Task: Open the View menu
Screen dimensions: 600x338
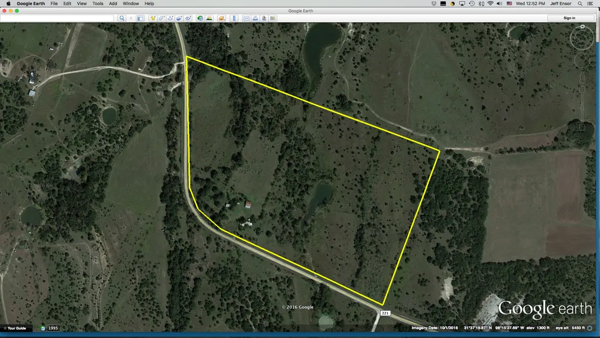Action: (x=82, y=3)
